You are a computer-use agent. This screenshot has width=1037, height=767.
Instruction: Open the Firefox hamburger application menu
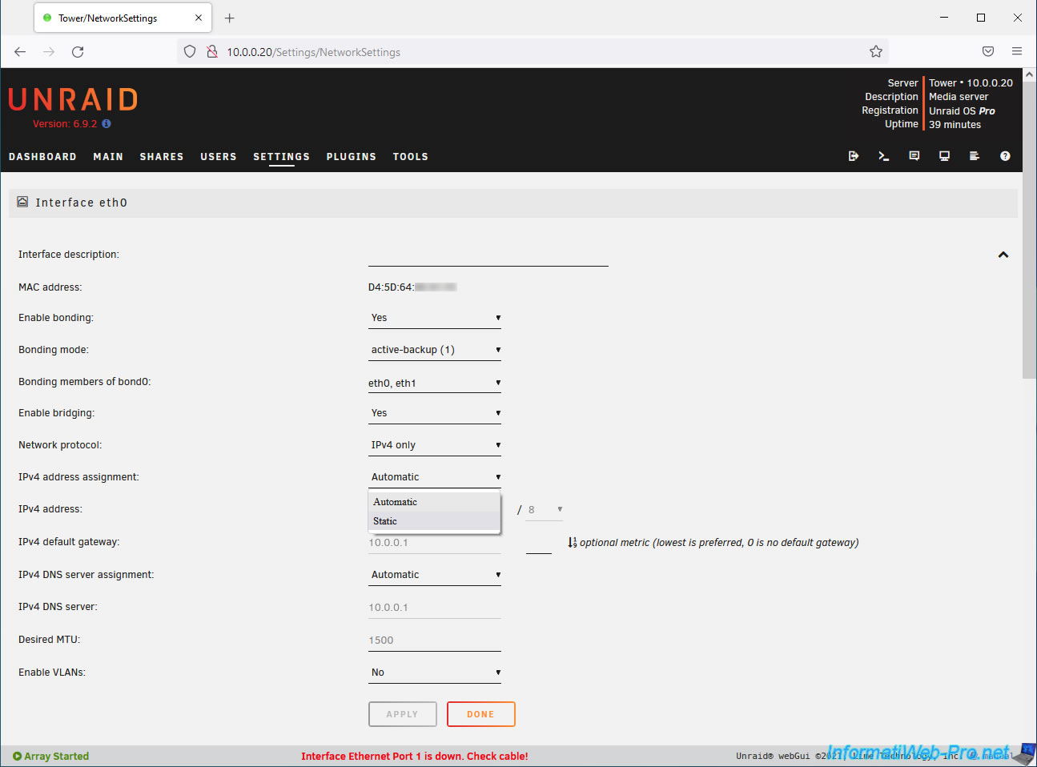(x=1016, y=52)
